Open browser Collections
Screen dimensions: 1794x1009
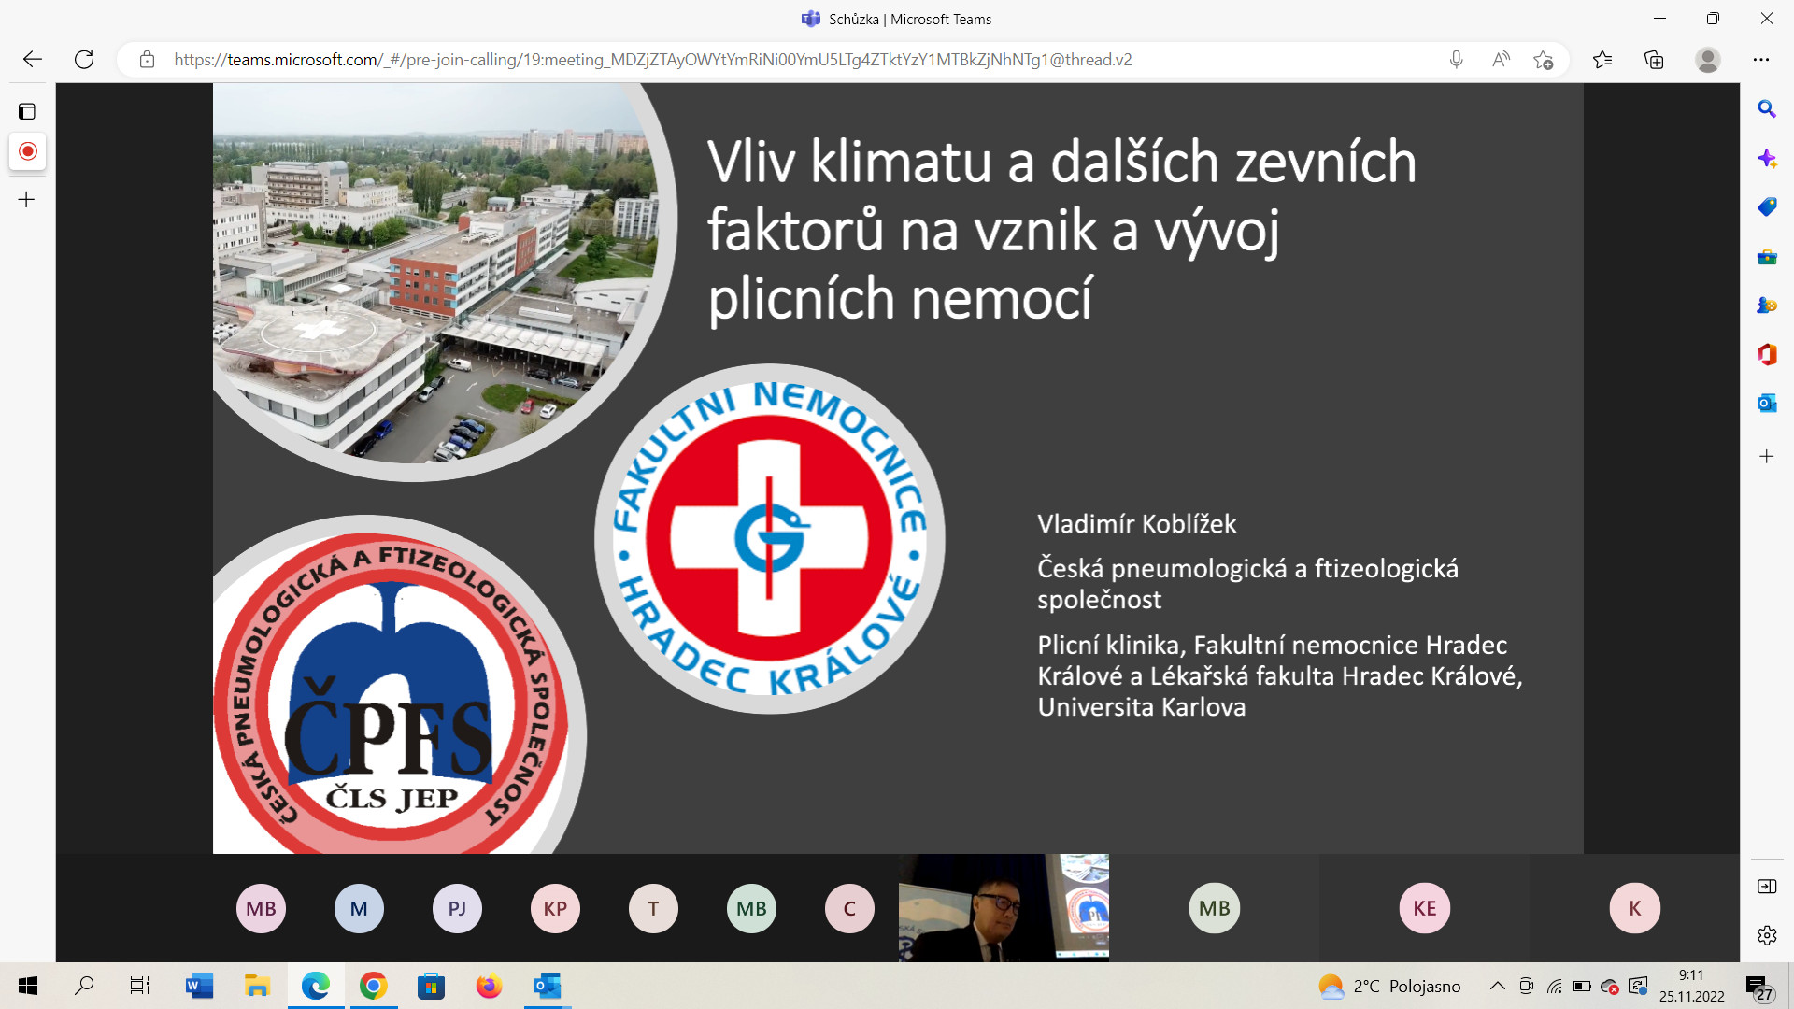coord(1654,60)
